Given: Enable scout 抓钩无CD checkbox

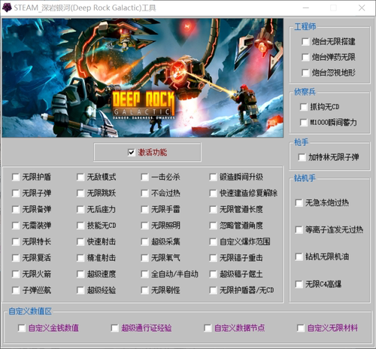Looking at the screenshot, I should pyautogui.click(x=304, y=107).
